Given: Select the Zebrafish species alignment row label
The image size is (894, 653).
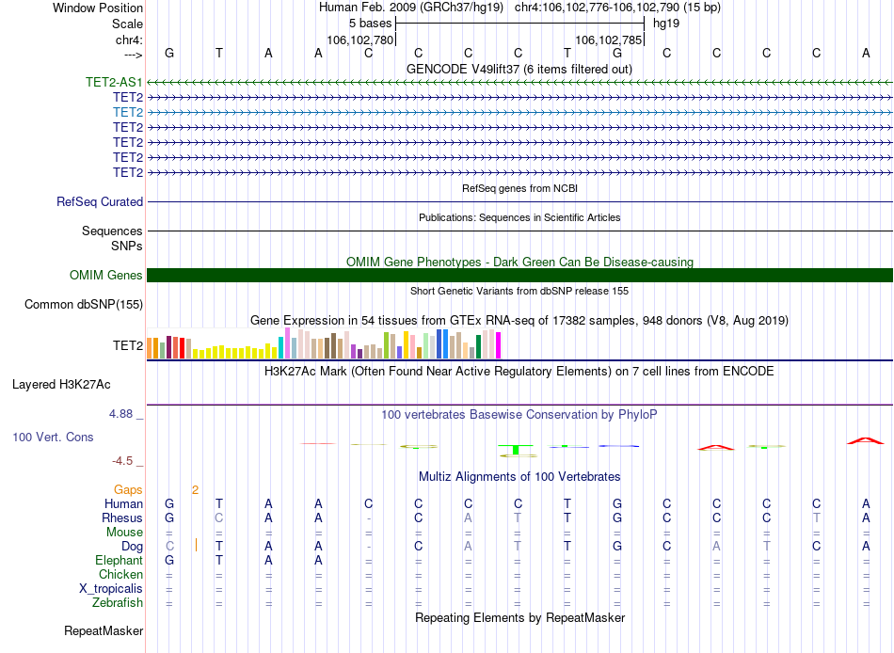Looking at the screenshot, I should click(x=118, y=602).
